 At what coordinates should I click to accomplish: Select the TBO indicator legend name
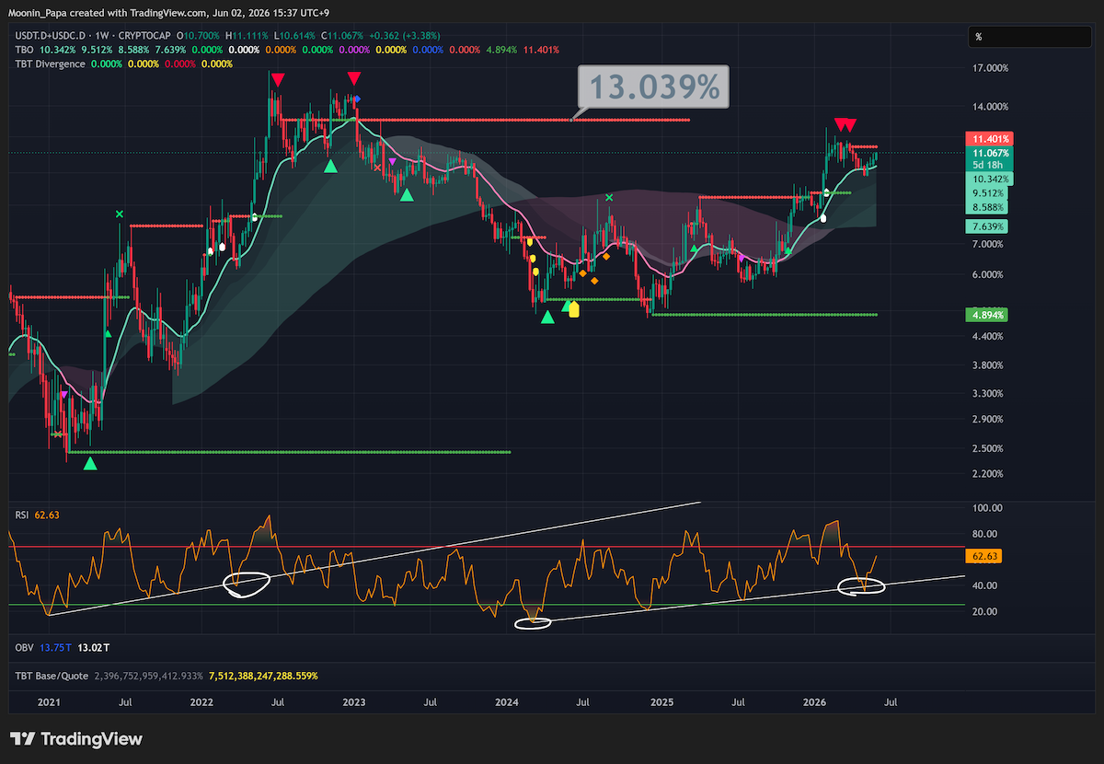25,50
